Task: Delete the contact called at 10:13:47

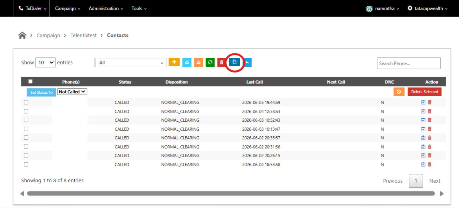Action: [430, 129]
